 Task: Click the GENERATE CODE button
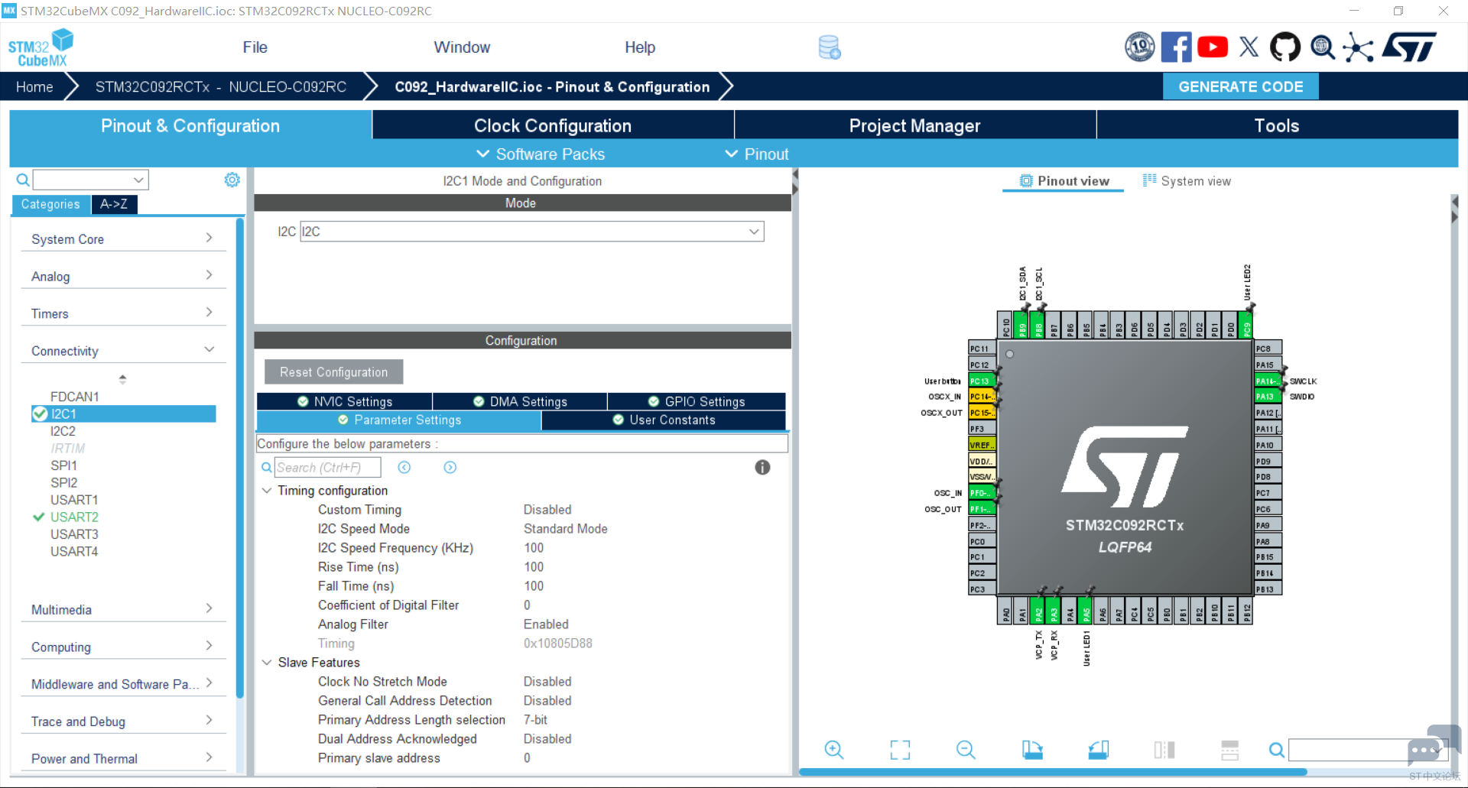coord(1241,86)
